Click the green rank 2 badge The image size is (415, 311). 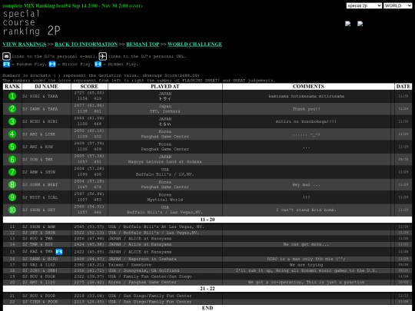pyautogui.click(x=12, y=109)
